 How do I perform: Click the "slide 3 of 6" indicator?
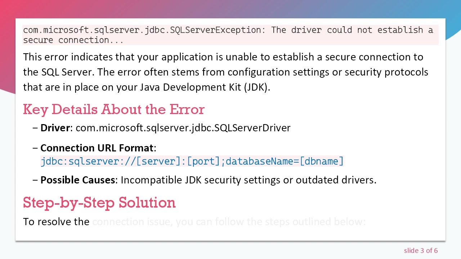pyautogui.click(x=421, y=250)
